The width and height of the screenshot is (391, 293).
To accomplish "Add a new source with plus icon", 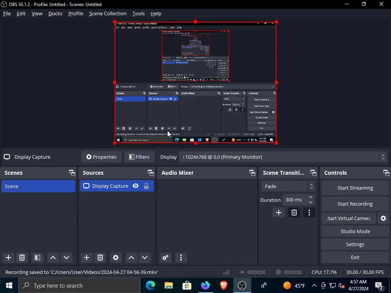I will point(87,258).
